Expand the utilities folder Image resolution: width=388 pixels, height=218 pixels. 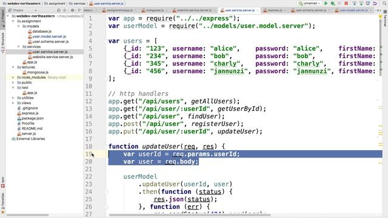(x=13, y=98)
